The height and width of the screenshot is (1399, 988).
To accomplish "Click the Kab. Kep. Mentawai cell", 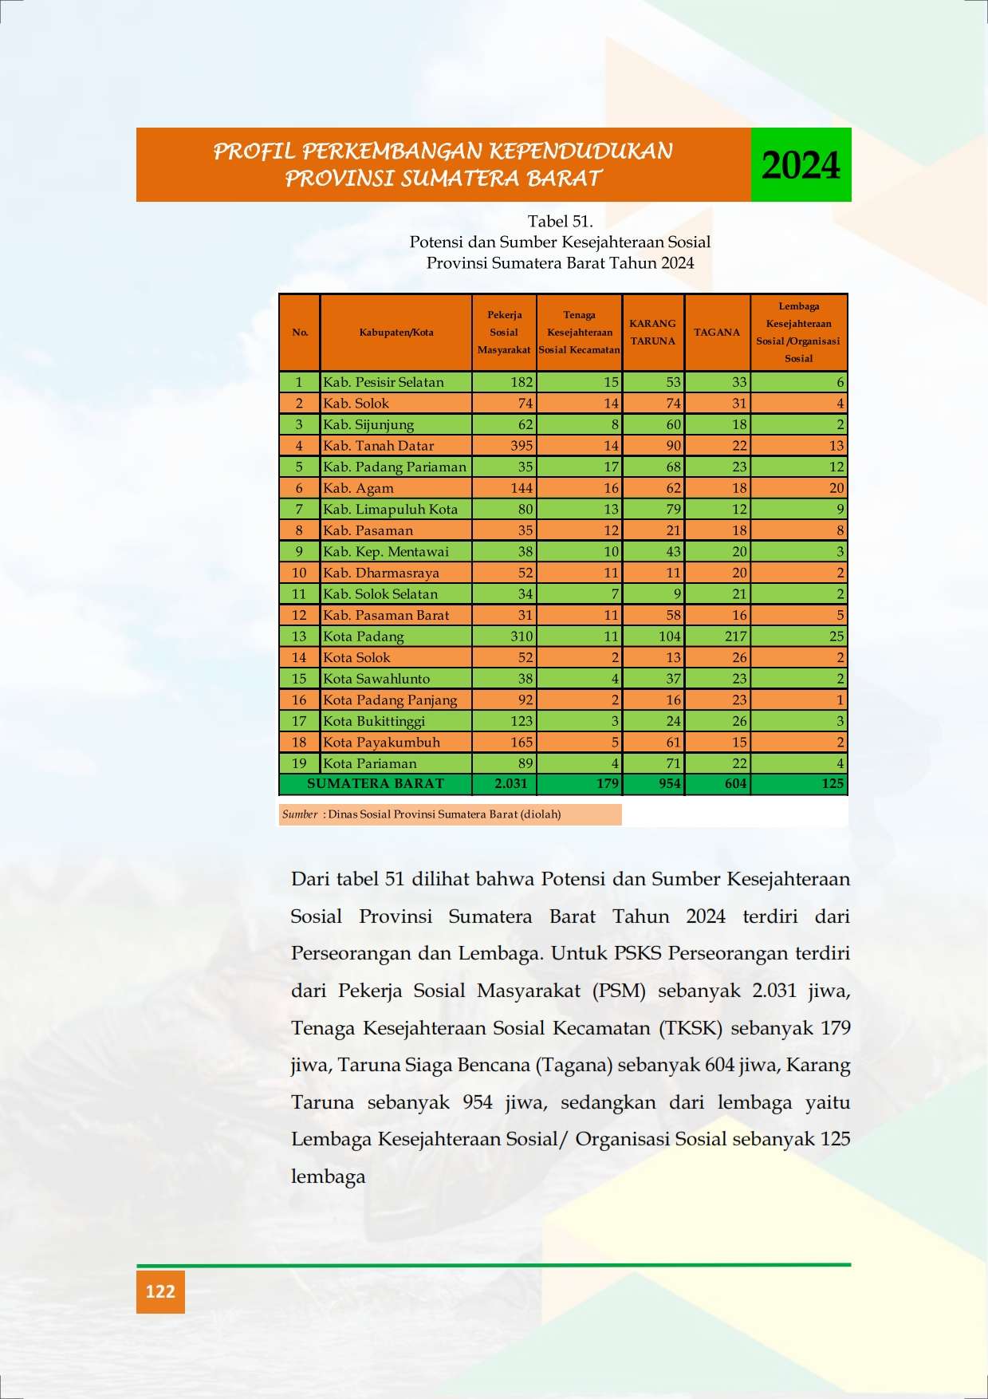I will [x=386, y=552].
